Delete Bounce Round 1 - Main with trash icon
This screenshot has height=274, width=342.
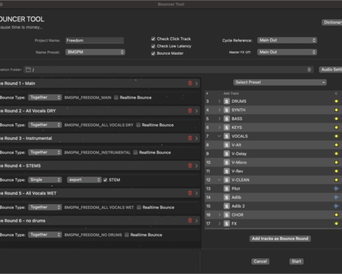point(190,83)
